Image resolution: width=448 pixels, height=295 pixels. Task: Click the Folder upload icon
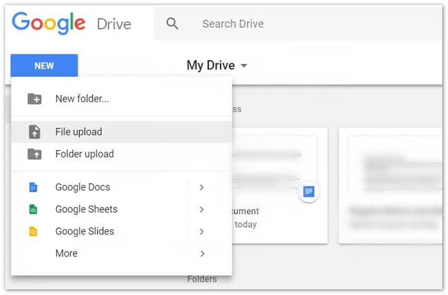(x=35, y=154)
